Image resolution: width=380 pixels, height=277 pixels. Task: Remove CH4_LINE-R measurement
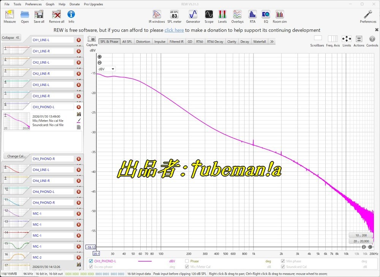point(79,181)
